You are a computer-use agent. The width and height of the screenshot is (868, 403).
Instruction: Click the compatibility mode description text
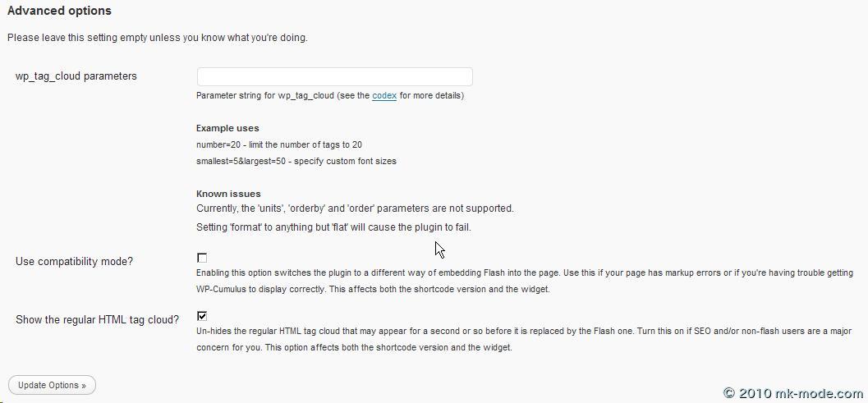coord(524,281)
